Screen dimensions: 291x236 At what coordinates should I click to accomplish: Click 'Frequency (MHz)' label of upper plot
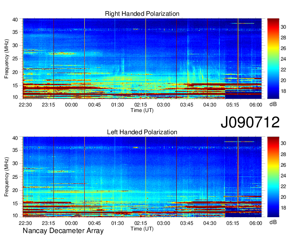pyautogui.click(x=6, y=59)
